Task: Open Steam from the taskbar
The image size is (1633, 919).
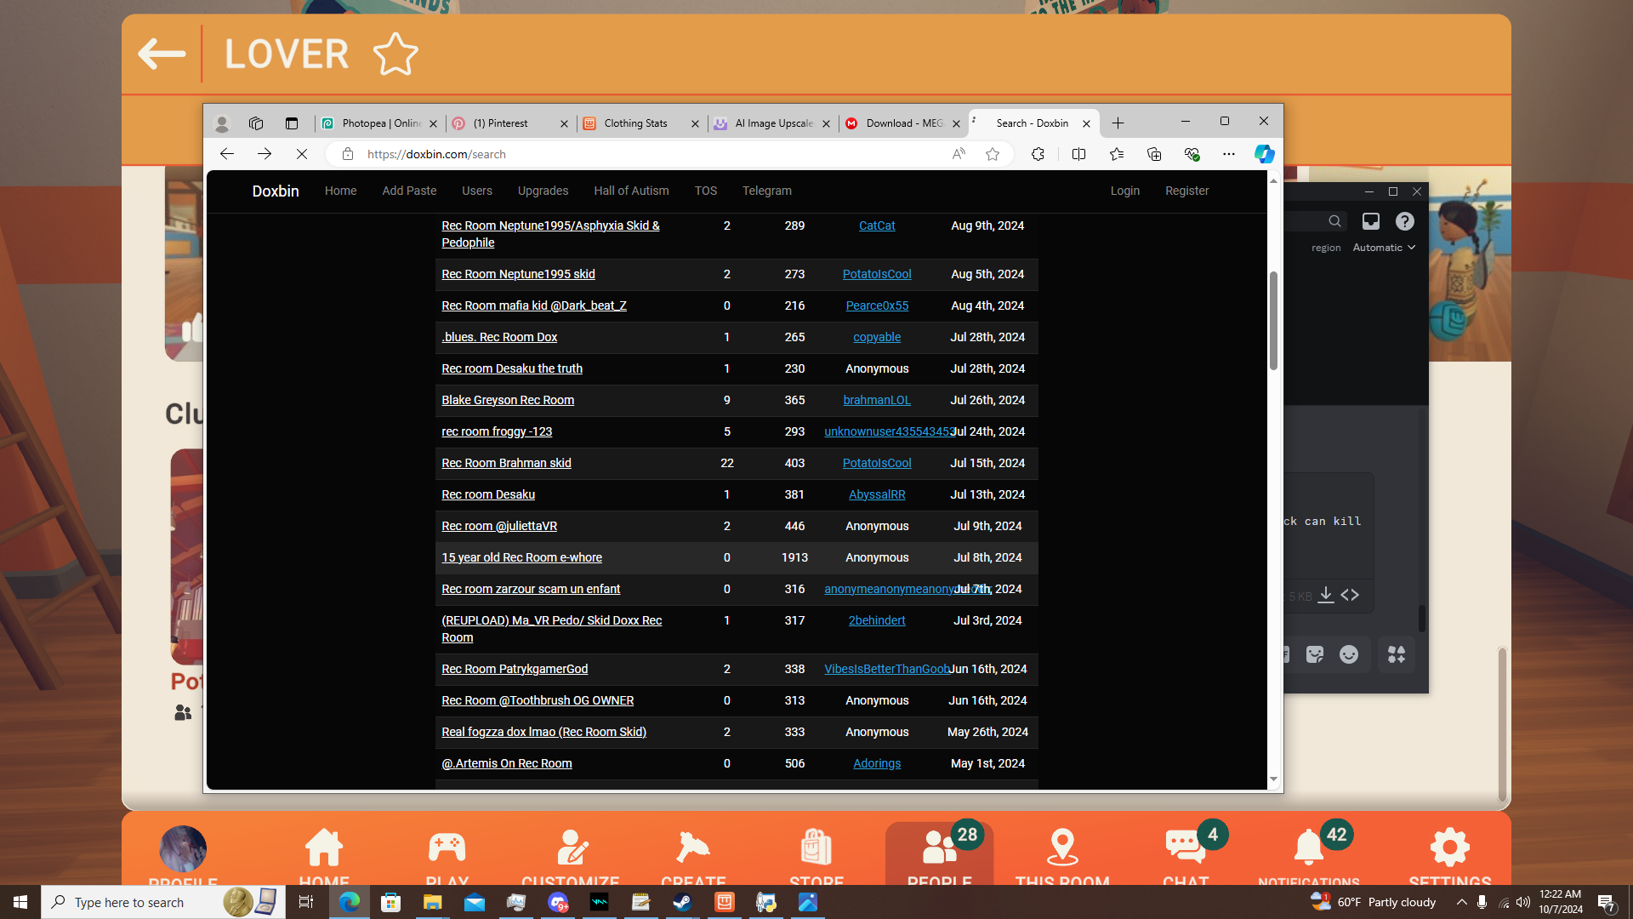Action: (x=682, y=902)
